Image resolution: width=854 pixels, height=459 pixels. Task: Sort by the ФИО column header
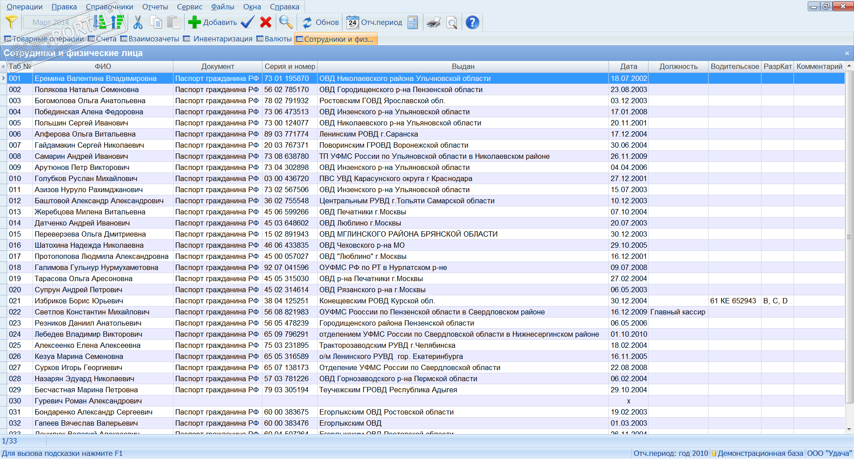click(x=103, y=66)
